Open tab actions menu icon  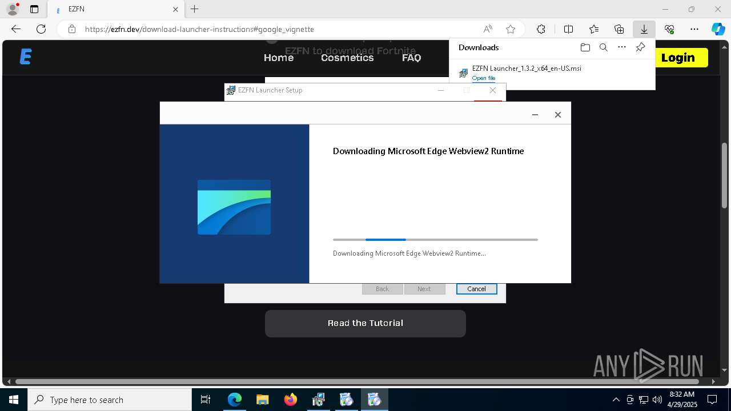[x=34, y=9]
